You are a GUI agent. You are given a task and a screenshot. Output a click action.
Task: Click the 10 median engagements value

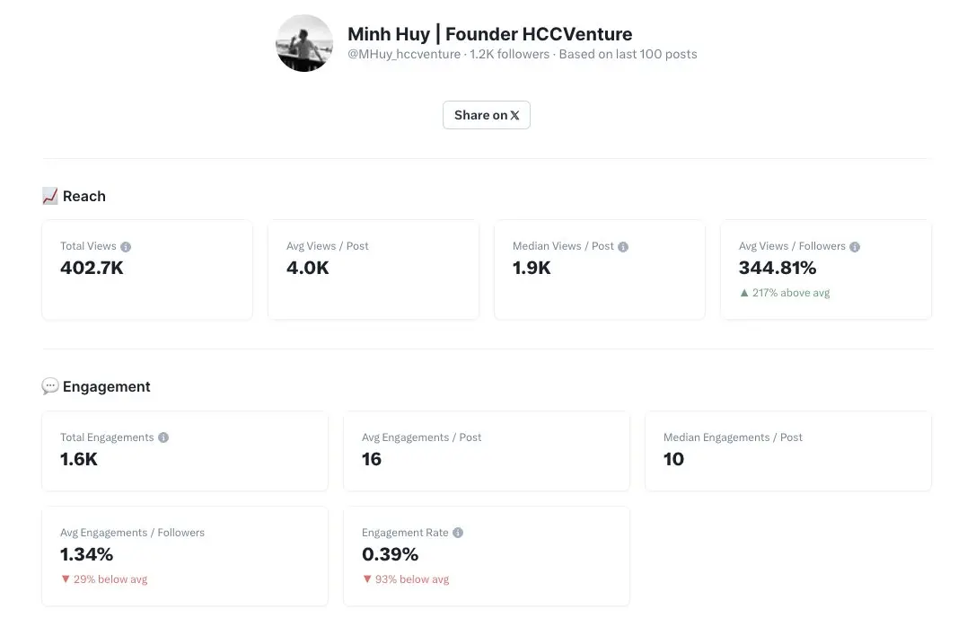674,459
